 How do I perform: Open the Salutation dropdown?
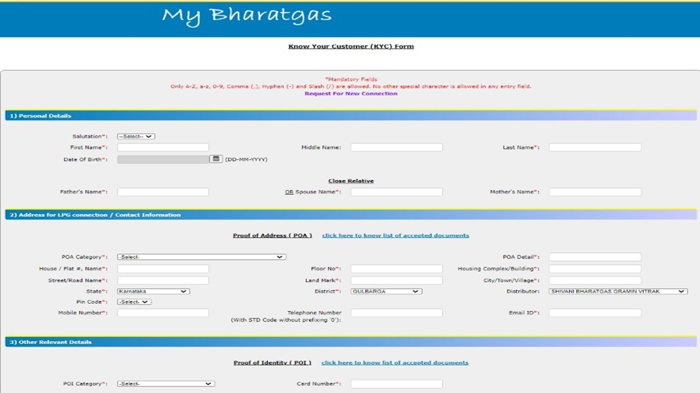coord(136,137)
